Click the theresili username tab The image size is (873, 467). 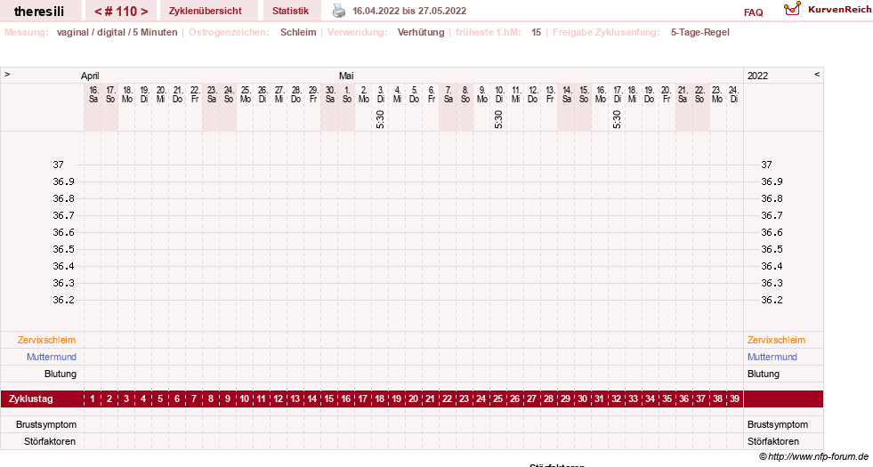[x=39, y=12]
